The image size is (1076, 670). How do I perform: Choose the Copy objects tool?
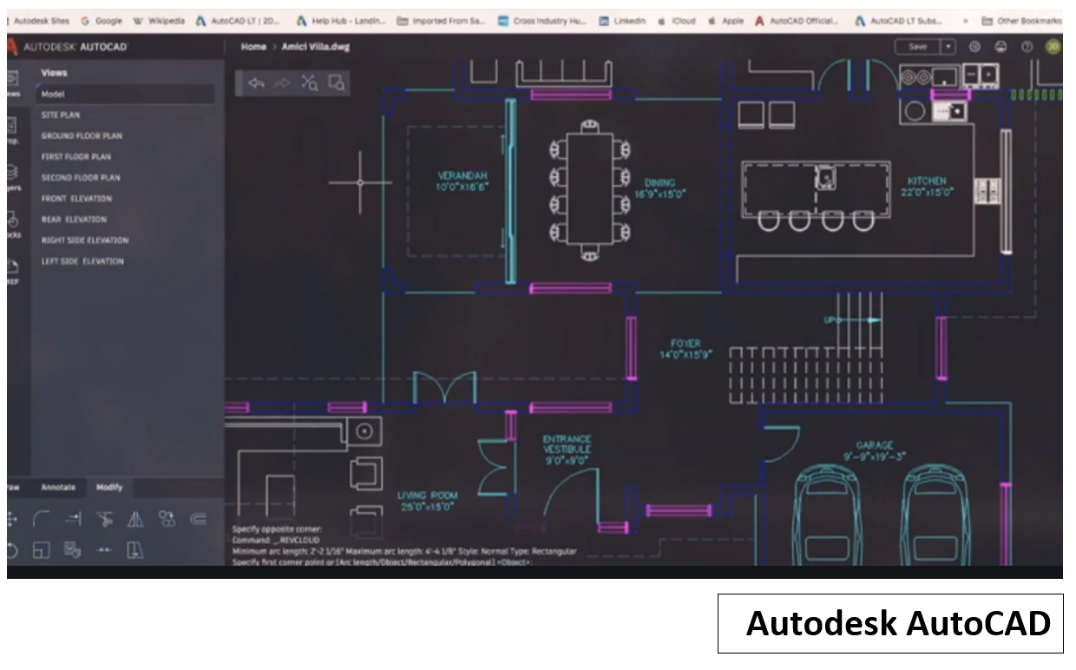coord(167,519)
